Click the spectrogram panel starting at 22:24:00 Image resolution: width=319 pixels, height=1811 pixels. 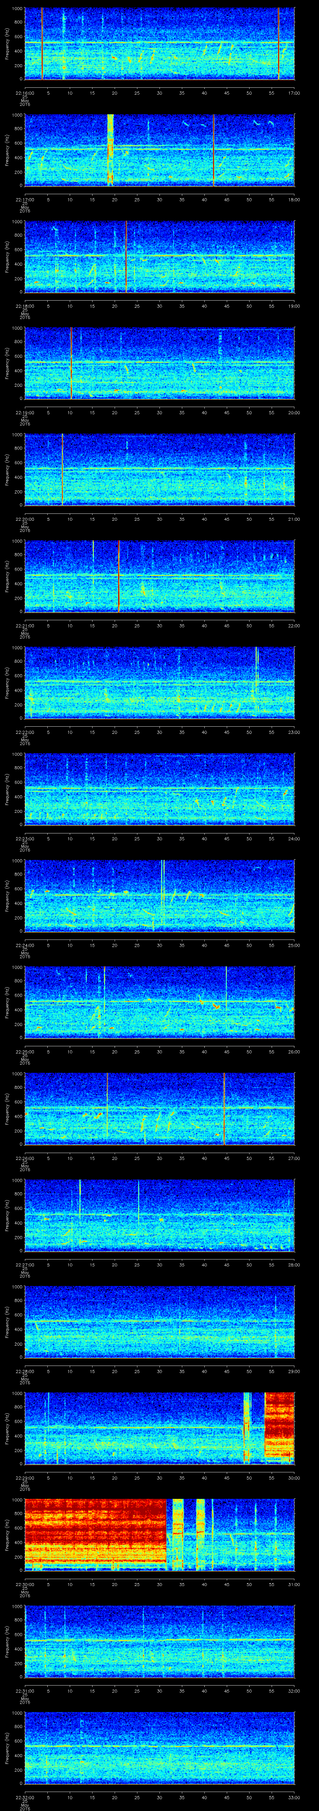[159, 895]
